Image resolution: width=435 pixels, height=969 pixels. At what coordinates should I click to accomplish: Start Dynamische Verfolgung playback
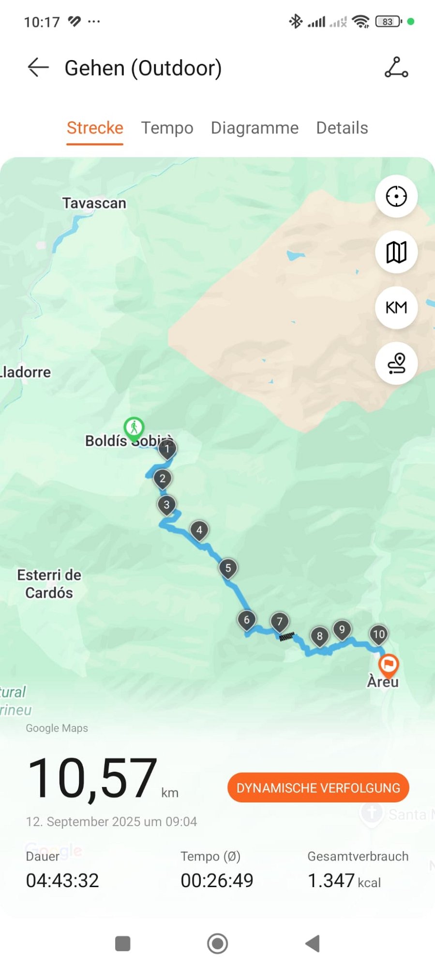pos(318,788)
